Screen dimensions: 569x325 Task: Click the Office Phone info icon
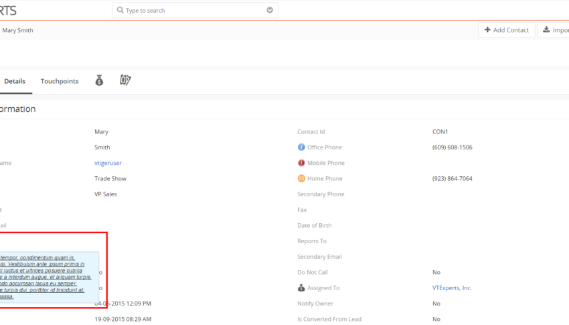(301, 147)
